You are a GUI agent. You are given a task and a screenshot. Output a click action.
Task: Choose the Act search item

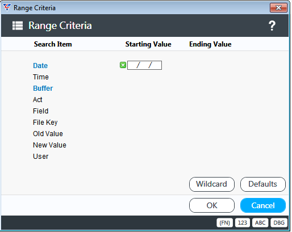[x=37, y=100]
